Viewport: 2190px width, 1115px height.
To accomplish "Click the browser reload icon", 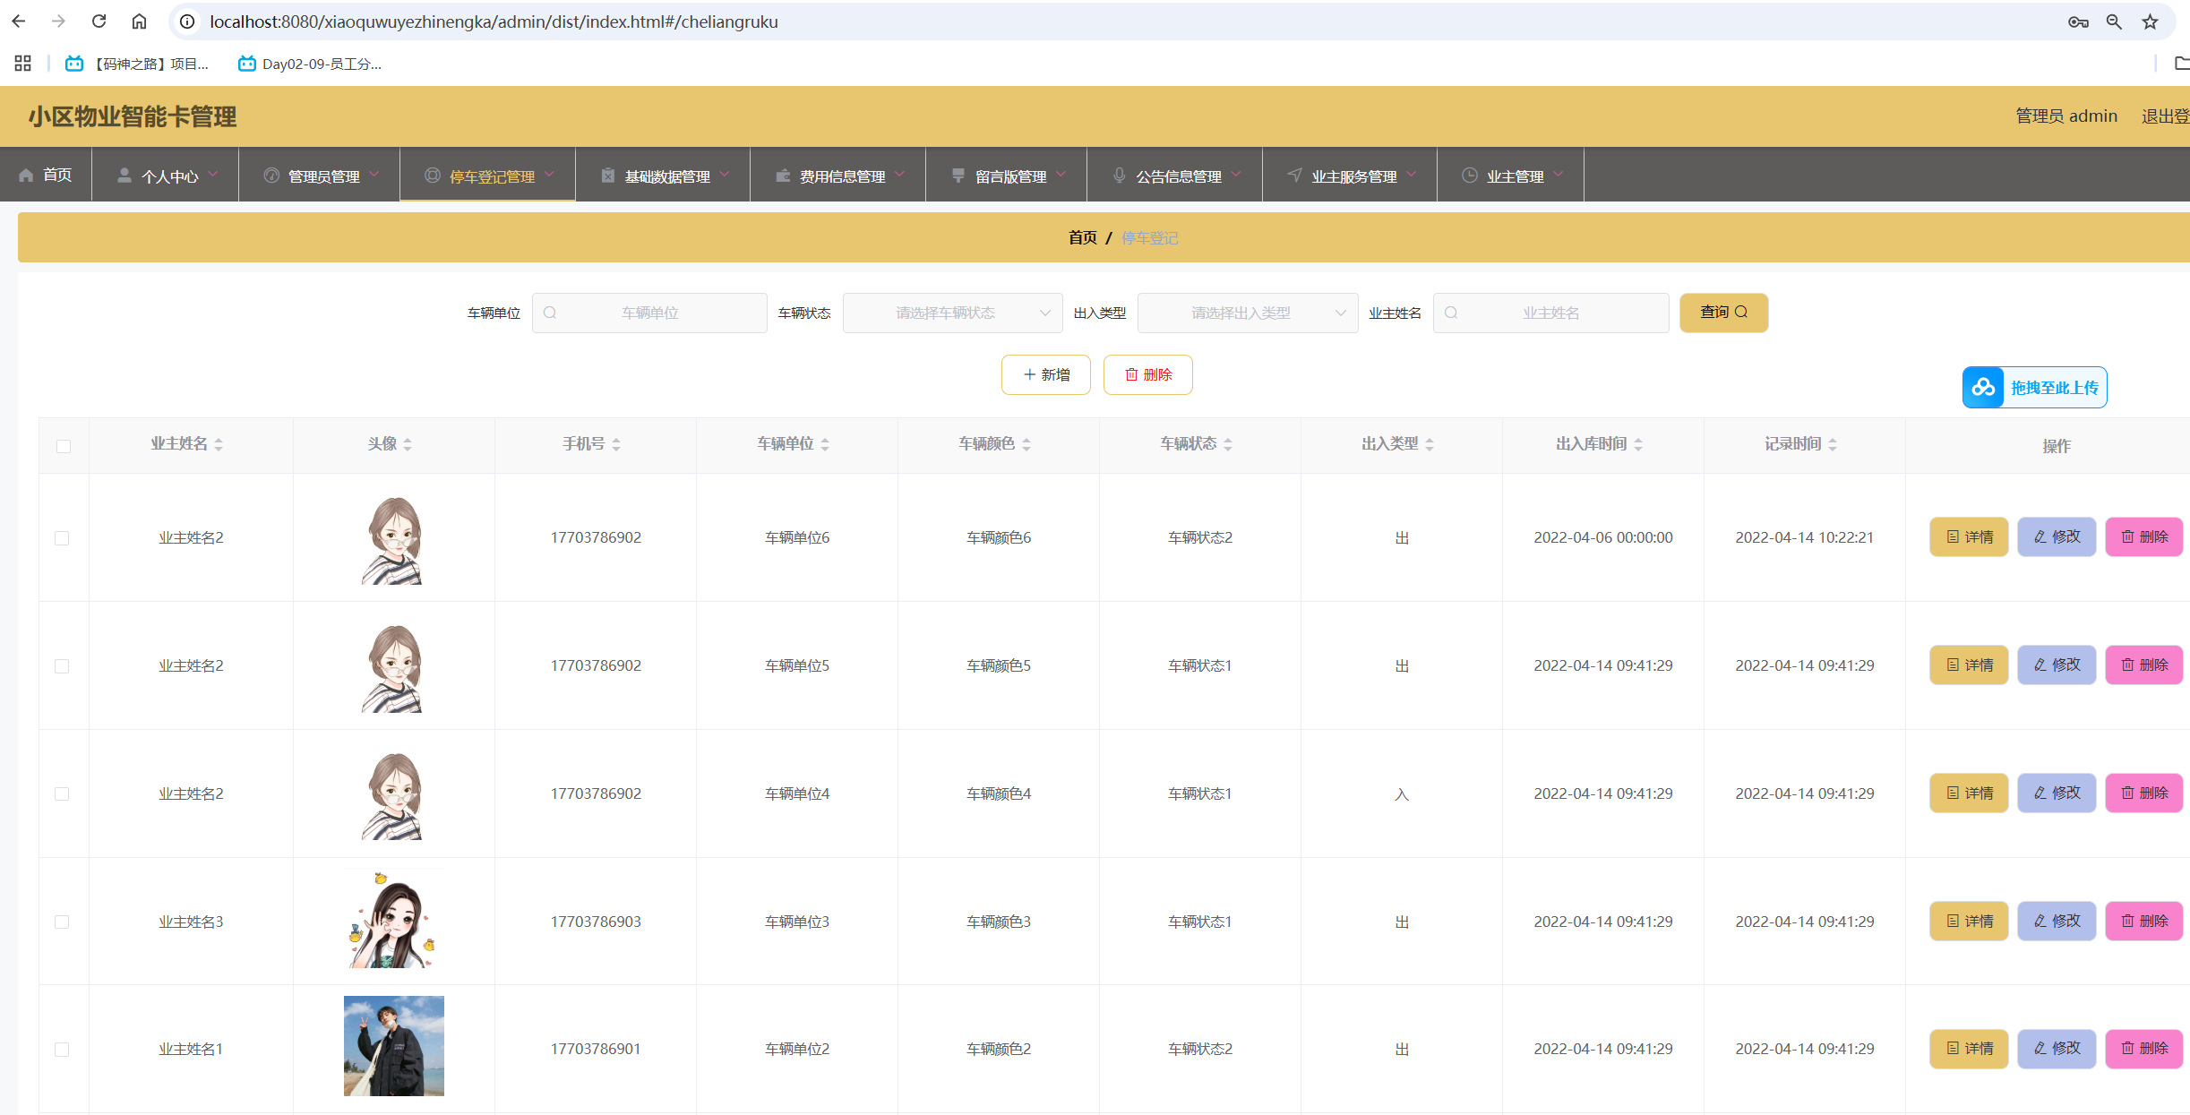I will 99,21.
